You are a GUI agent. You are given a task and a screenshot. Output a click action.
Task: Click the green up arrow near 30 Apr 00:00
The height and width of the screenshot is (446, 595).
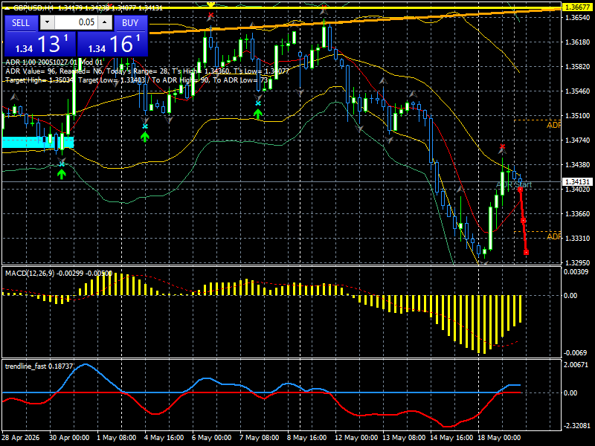click(x=62, y=174)
